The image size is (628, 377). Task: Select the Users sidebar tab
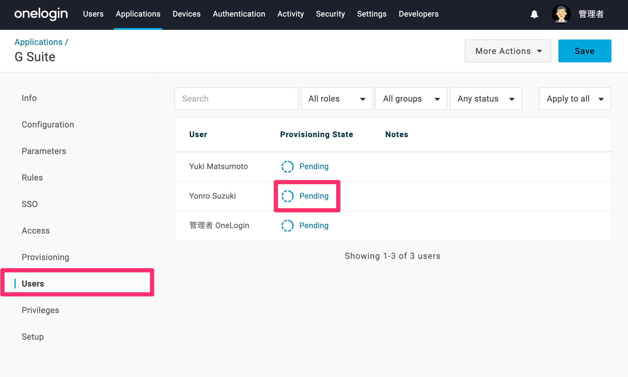click(33, 284)
